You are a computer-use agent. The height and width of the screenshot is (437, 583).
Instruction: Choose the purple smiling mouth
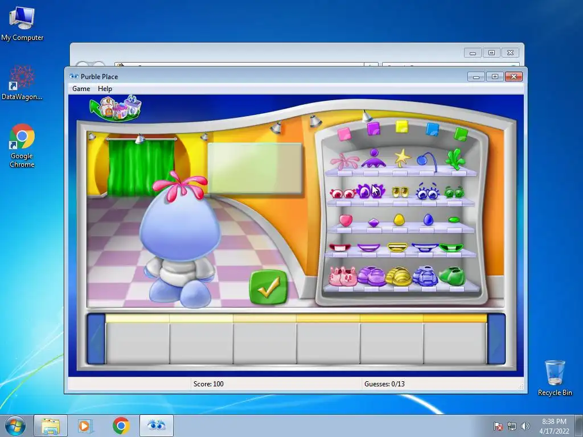click(368, 248)
